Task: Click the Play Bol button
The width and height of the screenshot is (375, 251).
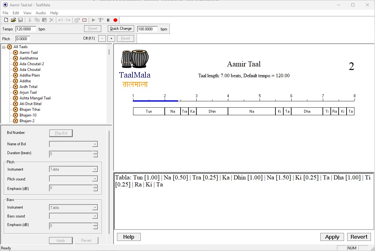Action: click(61, 133)
